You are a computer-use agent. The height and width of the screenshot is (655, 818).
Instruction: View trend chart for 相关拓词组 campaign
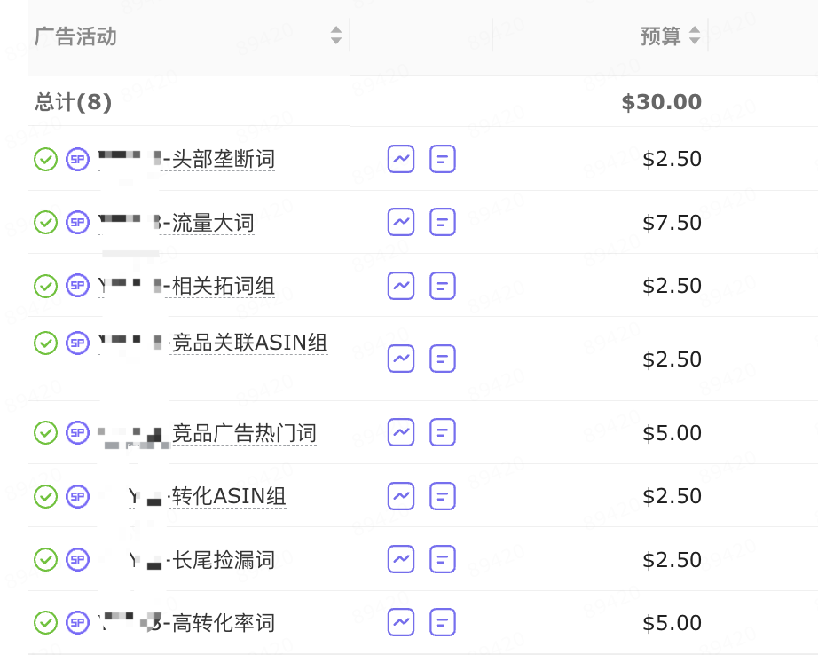(401, 286)
